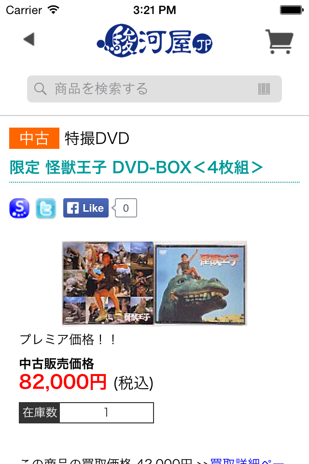Viewport: 309px width, 464px height.
Task: Tap the back arrow button
Action: point(29,39)
